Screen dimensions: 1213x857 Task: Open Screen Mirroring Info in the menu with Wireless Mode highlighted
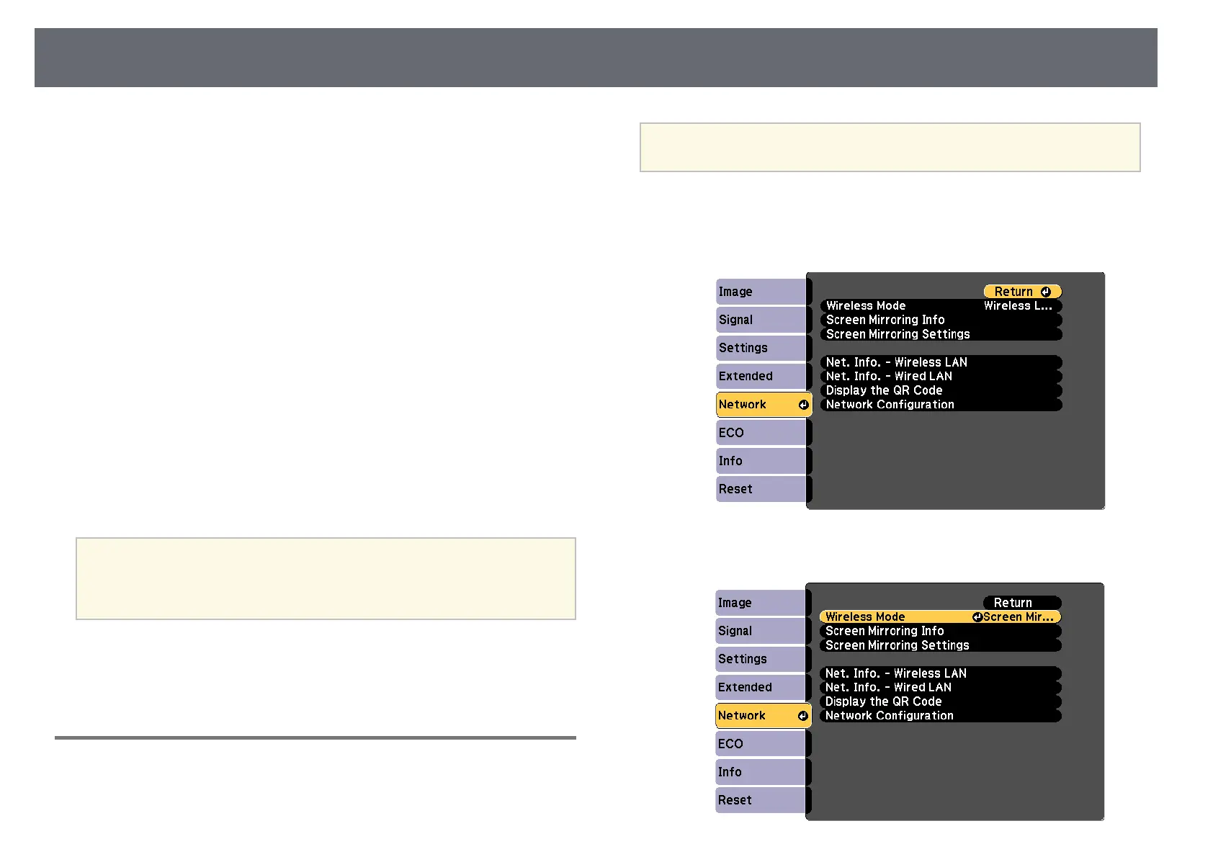pyautogui.click(x=940, y=631)
